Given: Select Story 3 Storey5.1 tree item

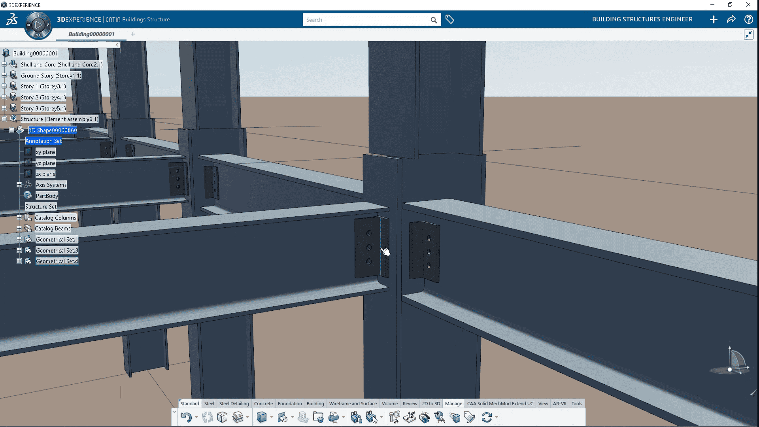Looking at the screenshot, I should pyautogui.click(x=43, y=108).
